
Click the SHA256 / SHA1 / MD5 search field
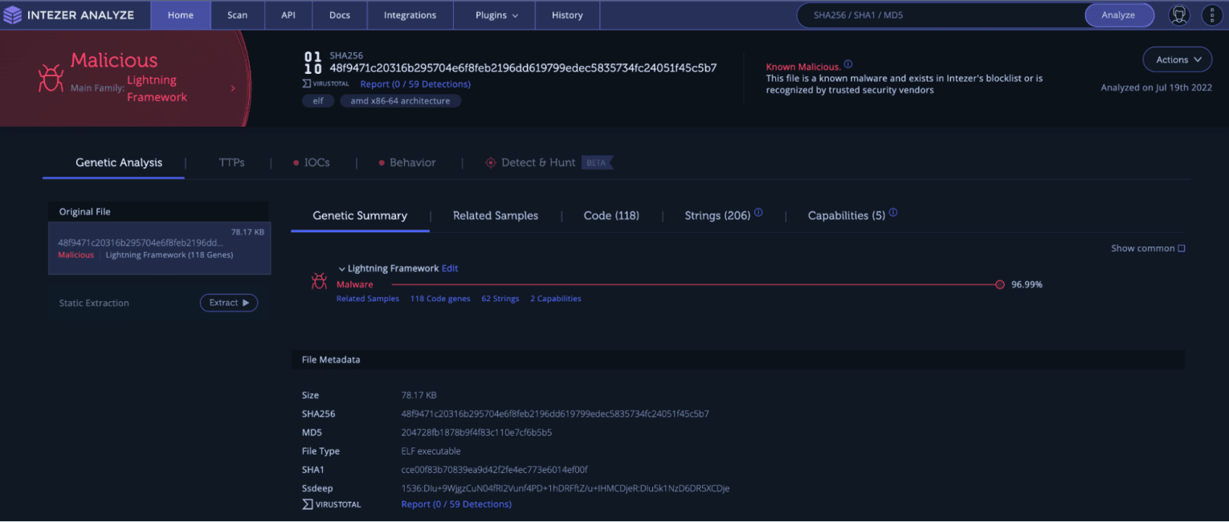point(940,15)
